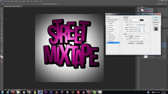Open Internet Explorer from taskbar
The height and width of the screenshot is (94, 168).
[x=8, y=92]
